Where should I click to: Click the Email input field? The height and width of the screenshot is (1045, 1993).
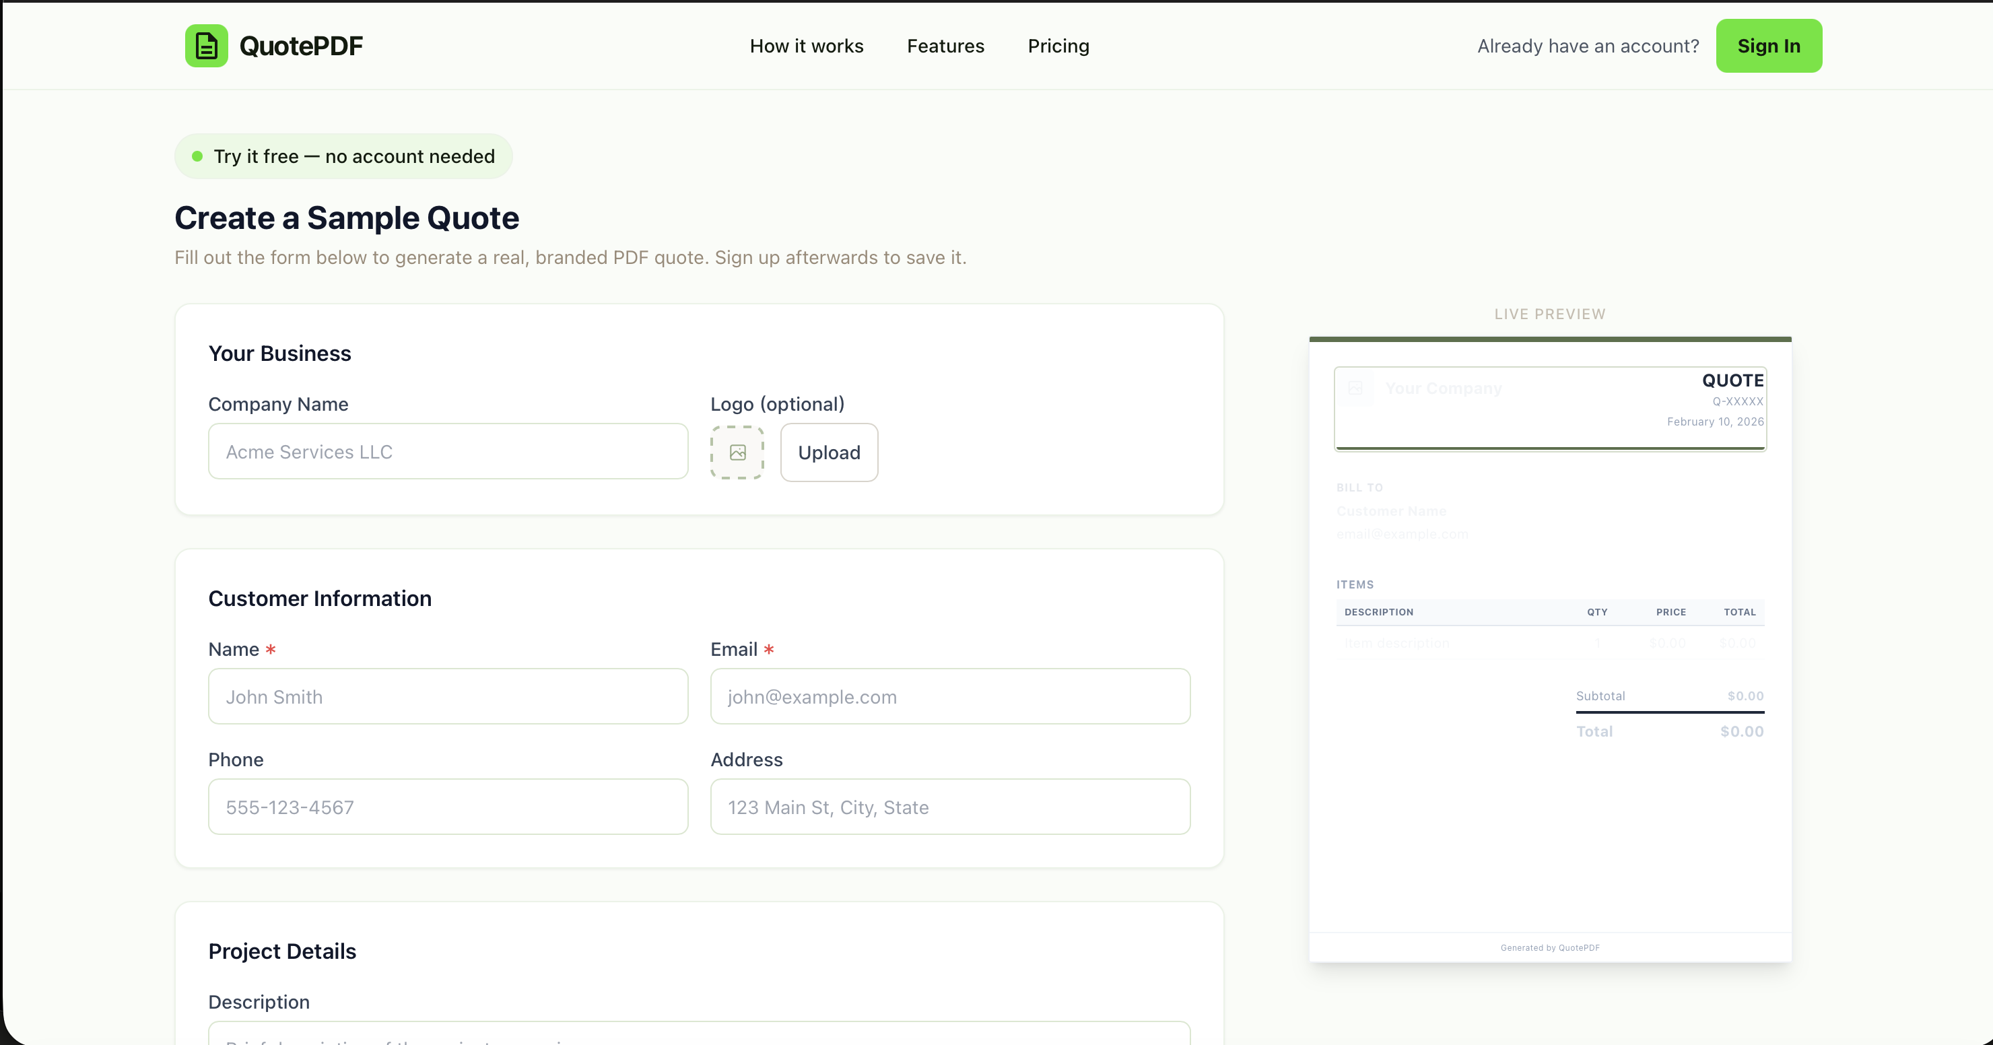[950, 696]
